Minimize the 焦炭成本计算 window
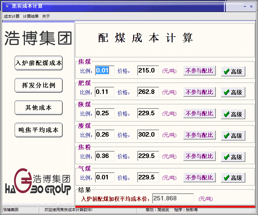The width and height of the screenshot is (258, 215). (x=245, y=6)
